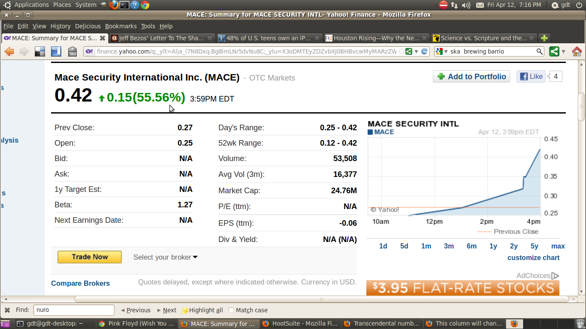Select the 5d chart range
This screenshot has width=586, height=329.
click(404, 246)
